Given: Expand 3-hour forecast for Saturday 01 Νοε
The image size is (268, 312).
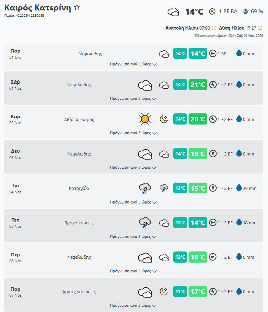Looking at the screenshot, I should click(133, 99).
